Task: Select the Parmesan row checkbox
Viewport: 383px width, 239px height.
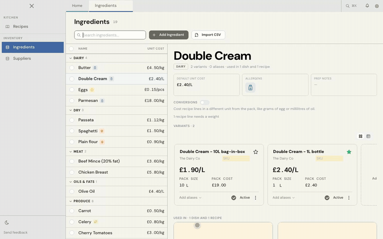Action: click(x=72, y=101)
